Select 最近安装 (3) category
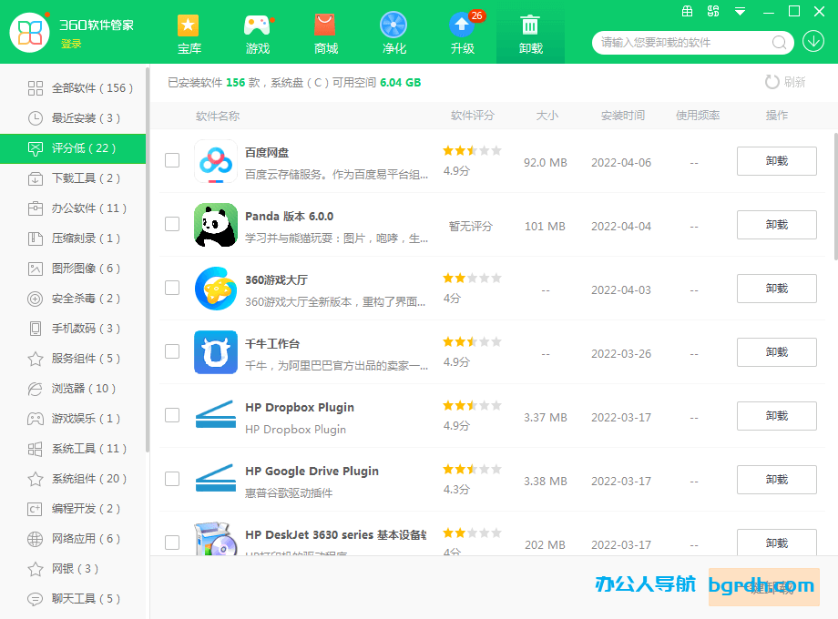Image resolution: width=838 pixels, height=619 pixels. pos(73,118)
